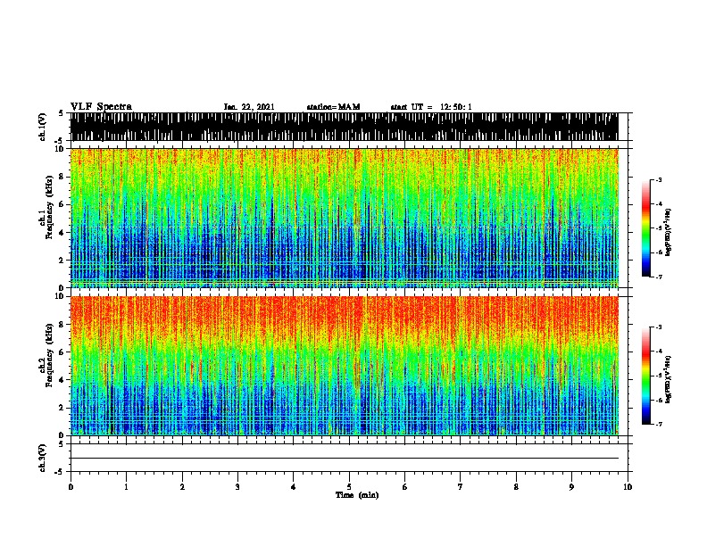Screen dimensions: 707x546
Task: Click time axis tick label '4'
Action: (294, 487)
